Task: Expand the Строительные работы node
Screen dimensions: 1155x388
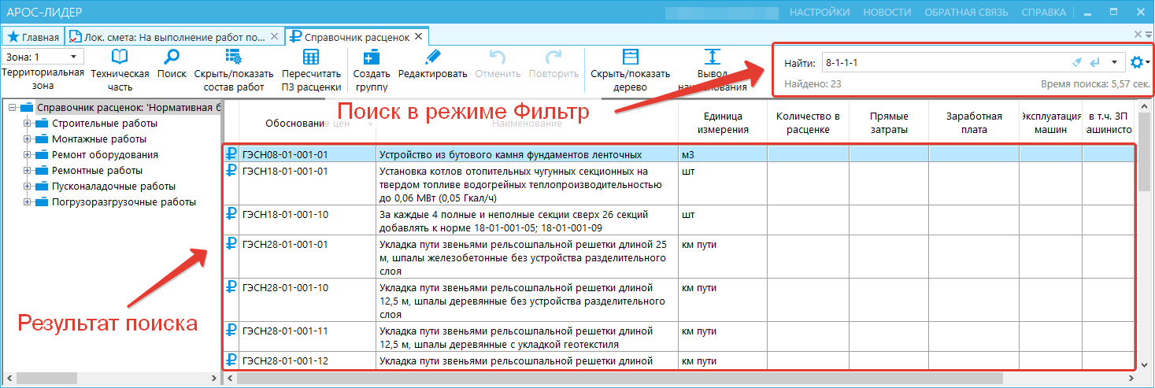Action: coord(27,123)
